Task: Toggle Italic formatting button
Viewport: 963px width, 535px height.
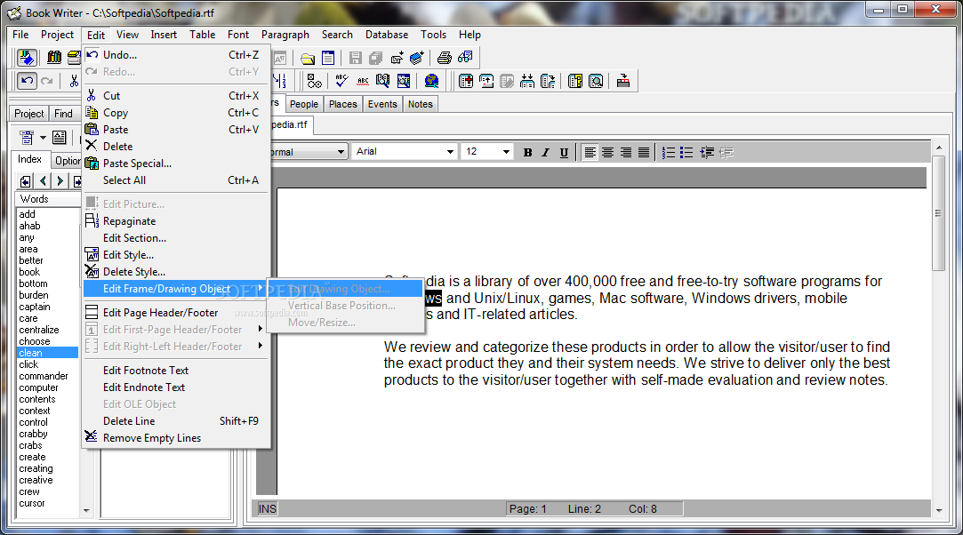Action: click(x=545, y=152)
